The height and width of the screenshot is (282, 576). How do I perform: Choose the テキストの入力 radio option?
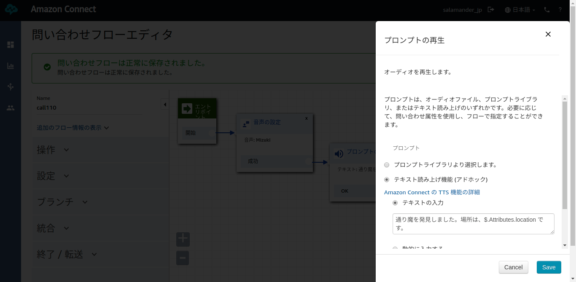(395, 203)
